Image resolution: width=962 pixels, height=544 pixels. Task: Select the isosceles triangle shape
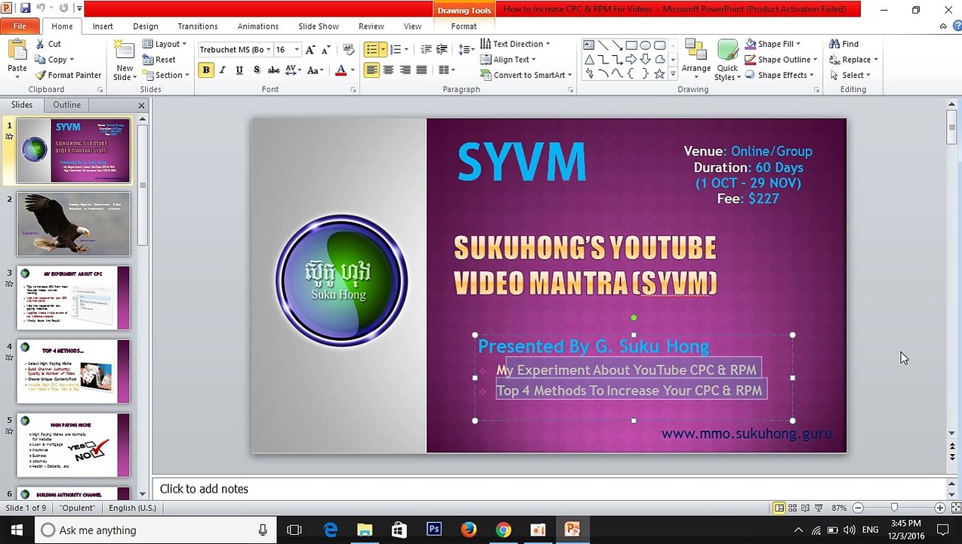point(589,60)
